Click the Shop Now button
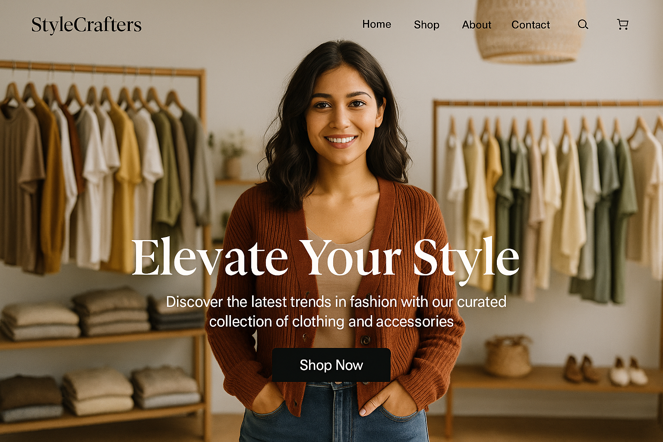This screenshot has height=442, width=663. pos(331,365)
